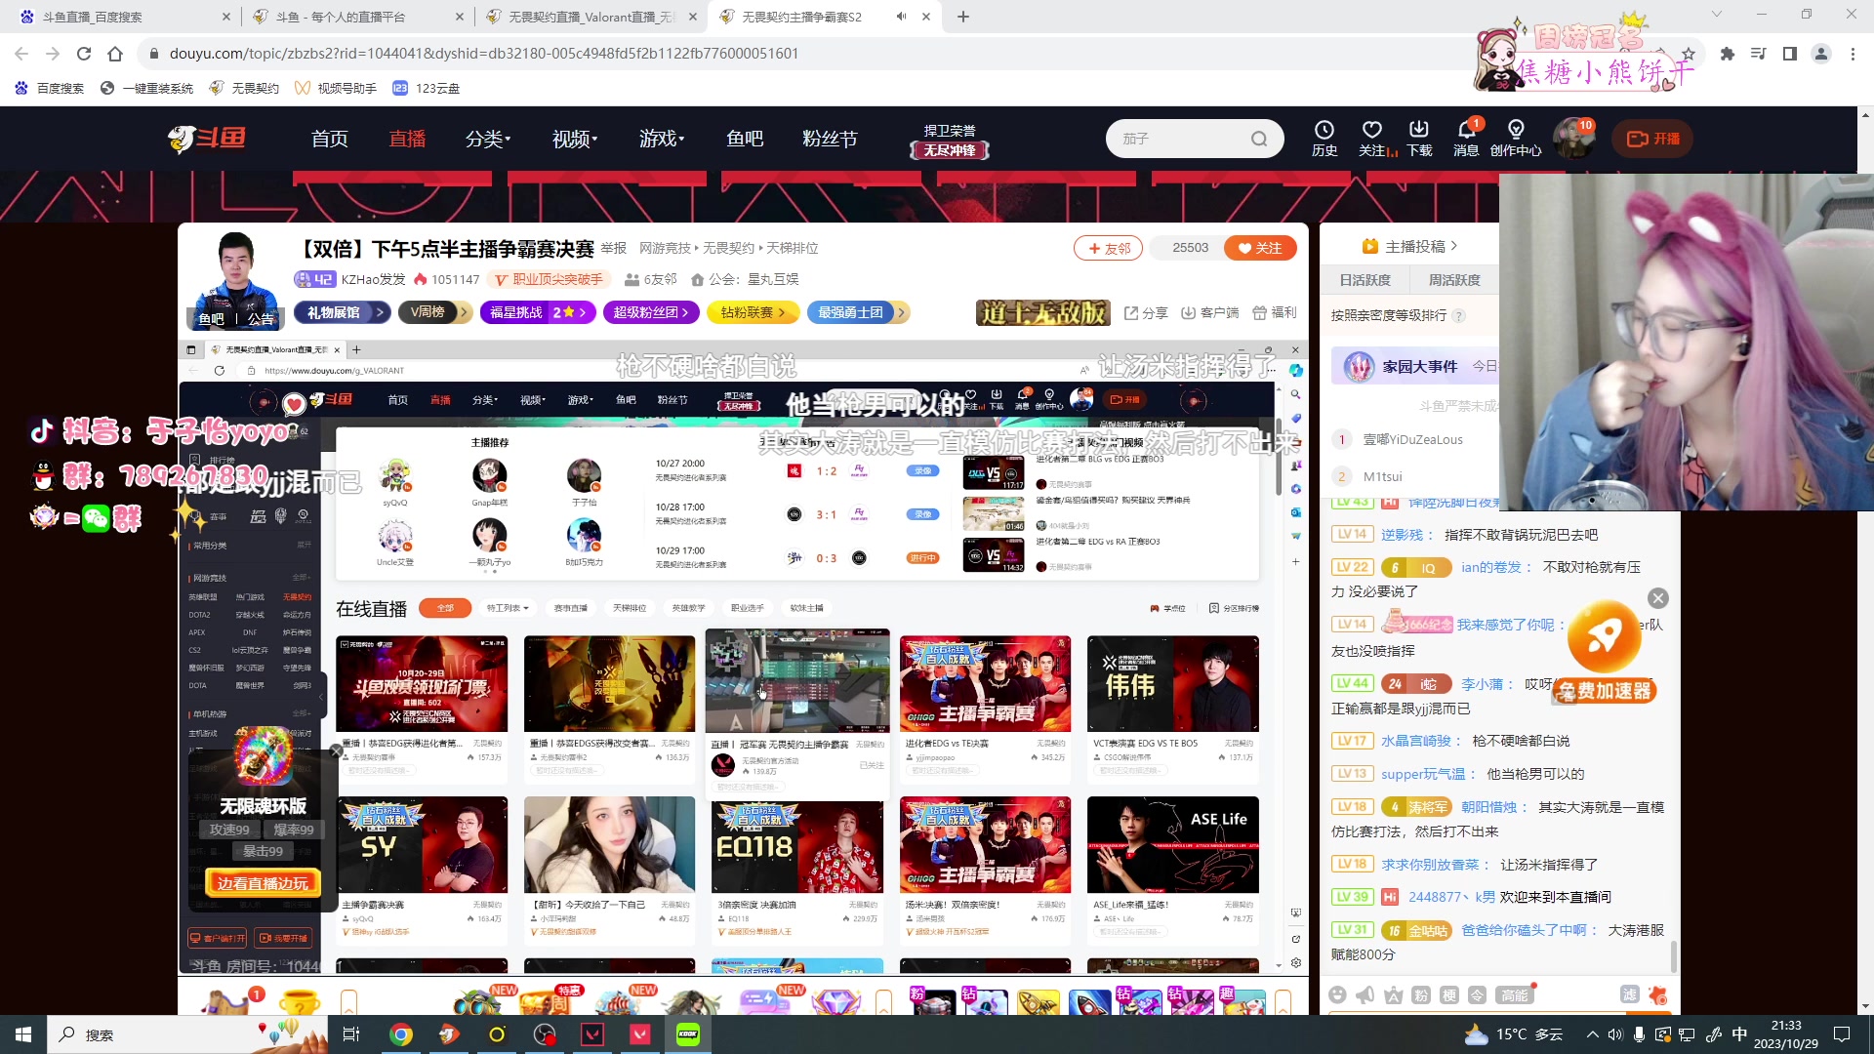This screenshot has height=1054, width=1874.
Task: Open the 消息 notification bell
Action: pyautogui.click(x=1466, y=138)
